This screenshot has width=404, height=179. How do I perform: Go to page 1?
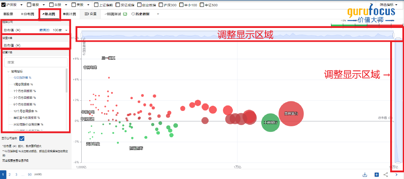(x=3, y=174)
